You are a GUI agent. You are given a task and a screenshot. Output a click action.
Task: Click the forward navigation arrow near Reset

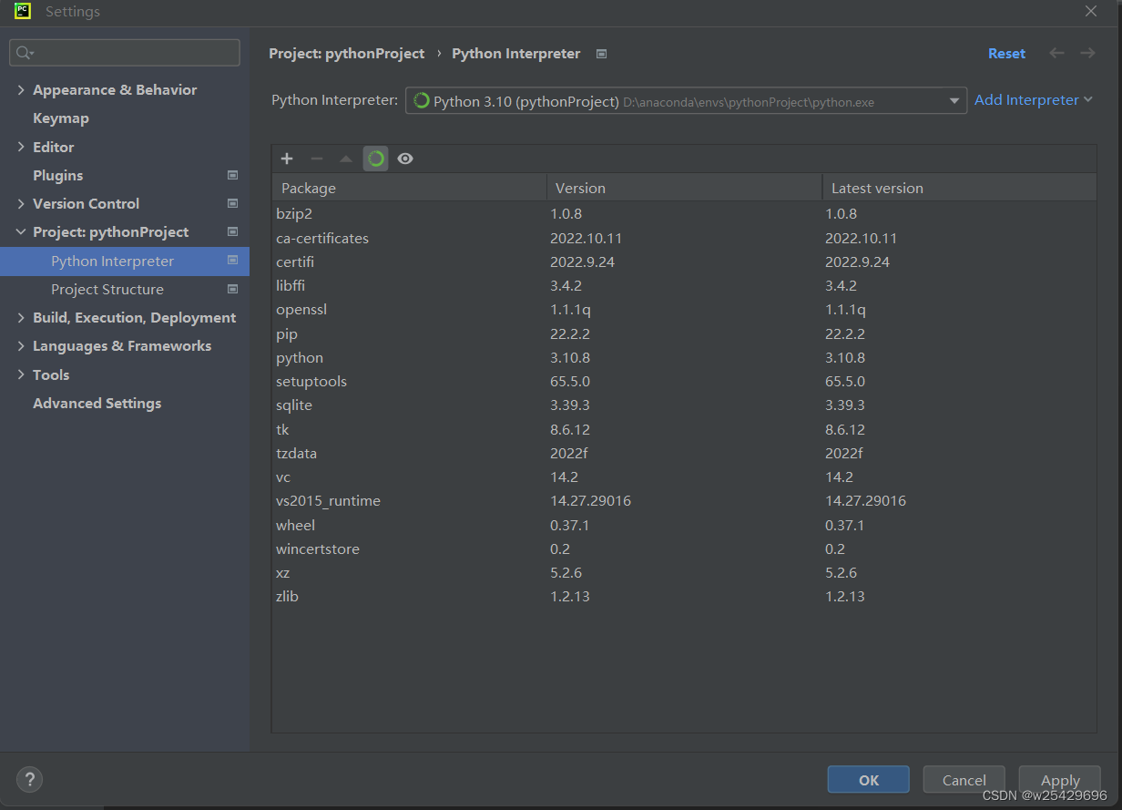[1087, 53]
